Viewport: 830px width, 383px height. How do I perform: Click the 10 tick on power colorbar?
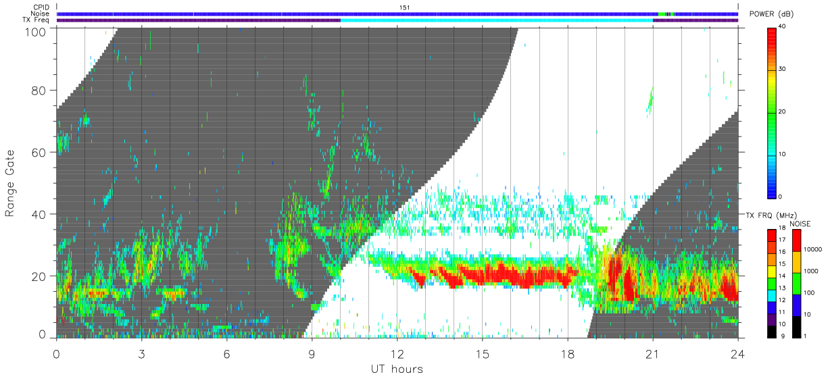pyautogui.click(x=782, y=155)
